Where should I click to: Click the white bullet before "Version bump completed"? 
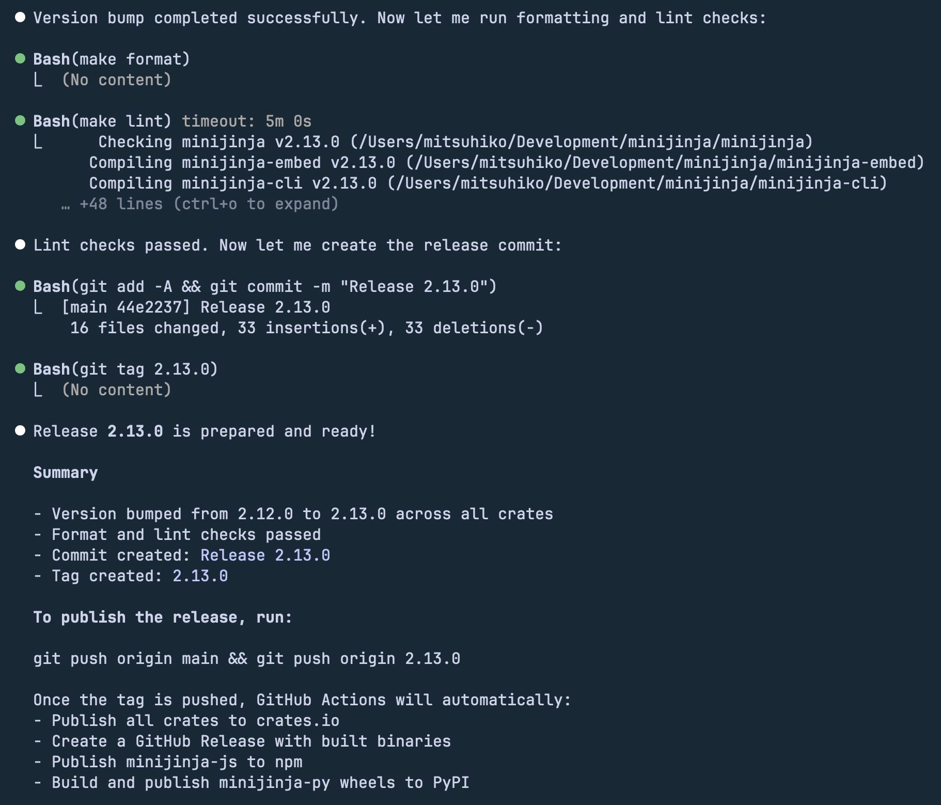(20, 17)
